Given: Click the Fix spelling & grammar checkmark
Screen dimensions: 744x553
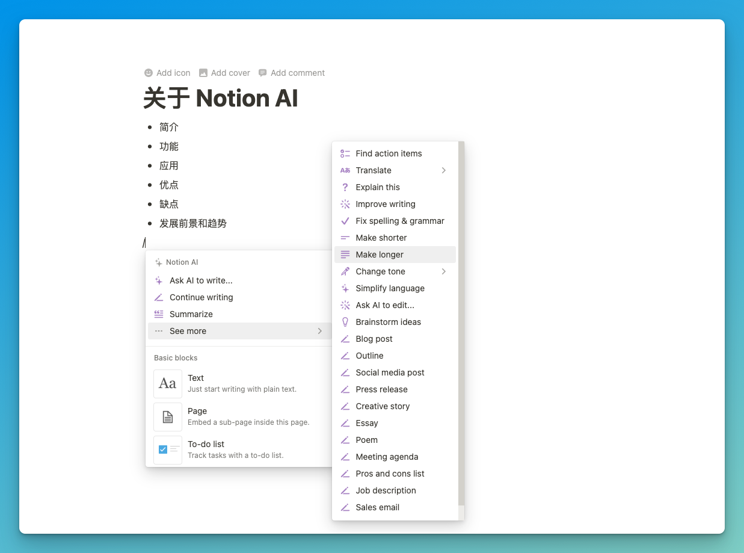Looking at the screenshot, I should (345, 221).
